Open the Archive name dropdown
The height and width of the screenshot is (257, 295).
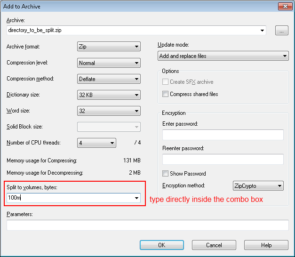click(x=262, y=31)
